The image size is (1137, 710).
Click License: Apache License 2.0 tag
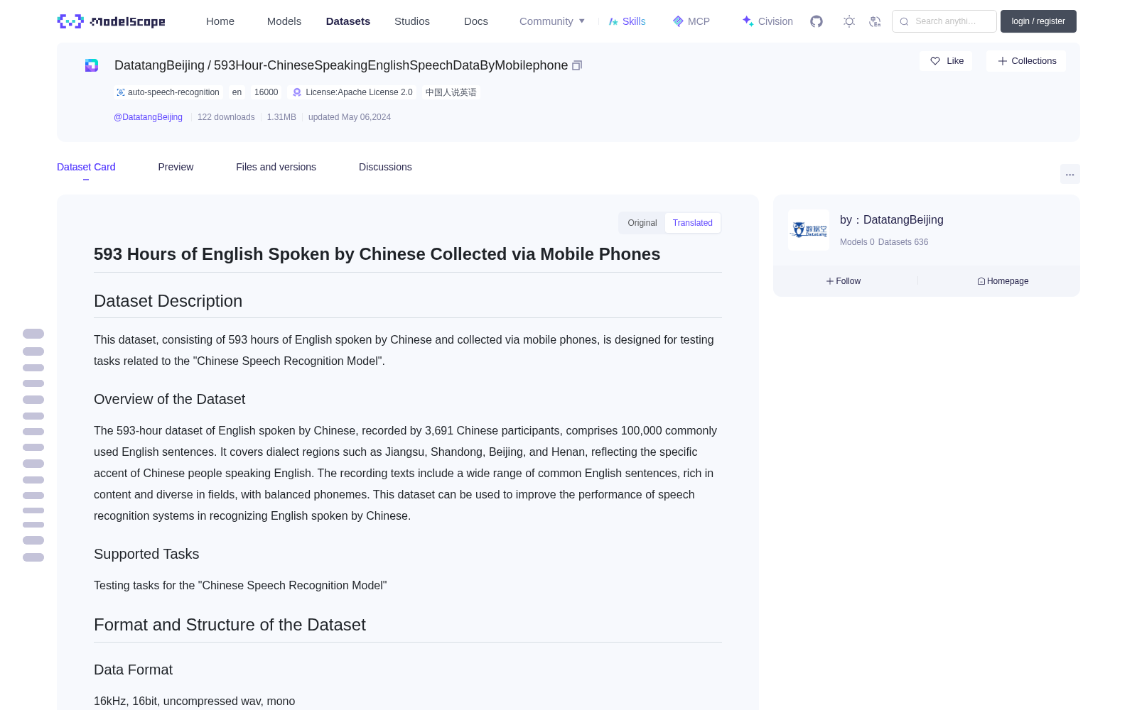pyautogui.click(x=352, y=92)
